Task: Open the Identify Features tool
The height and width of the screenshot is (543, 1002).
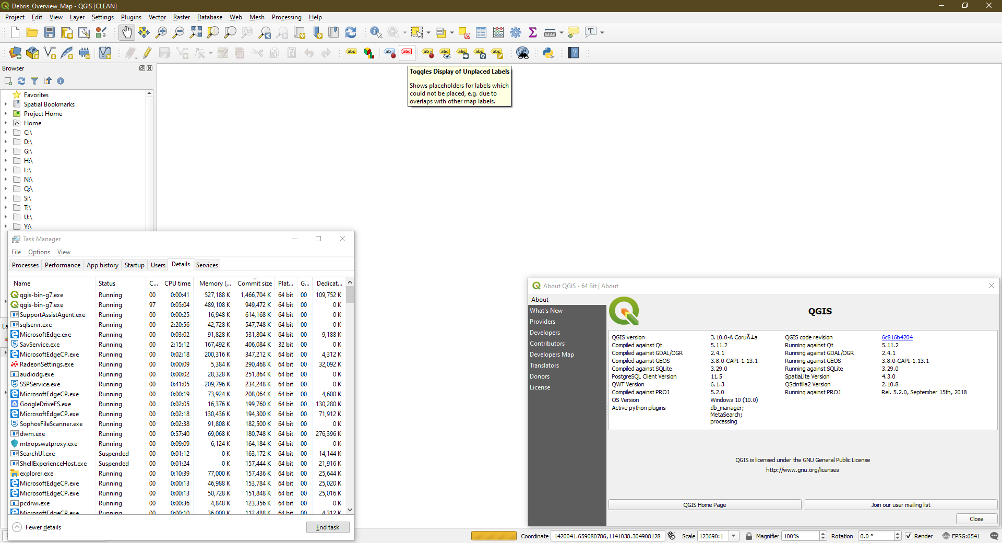Action: (376, 32)
